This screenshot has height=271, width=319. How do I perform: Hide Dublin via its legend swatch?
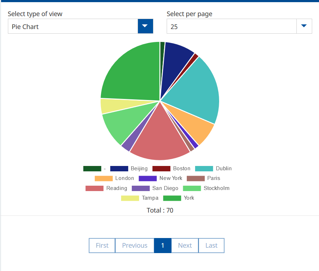click(204, 168)
